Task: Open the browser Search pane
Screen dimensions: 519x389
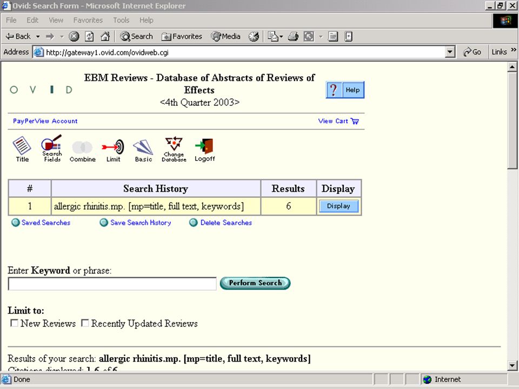Action: [x=136, y=36]
